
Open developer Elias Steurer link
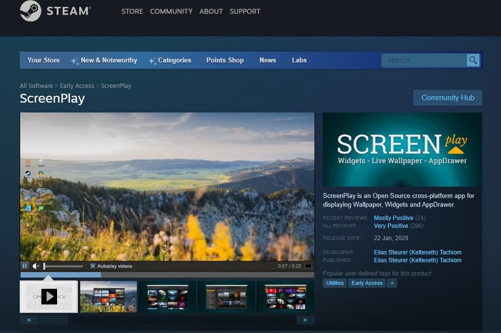[x=418, y=252]
